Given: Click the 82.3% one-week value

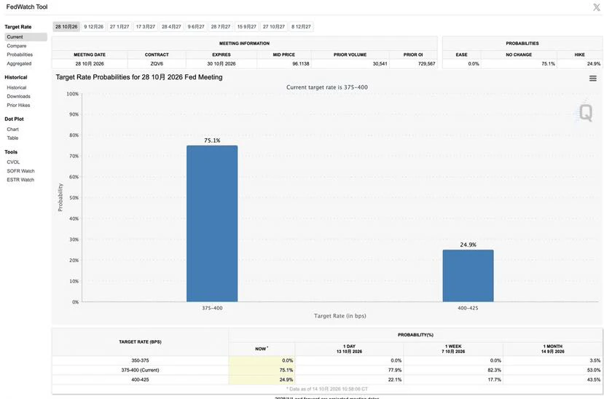Looking at the screenshot, I should (x=494, y=370).
